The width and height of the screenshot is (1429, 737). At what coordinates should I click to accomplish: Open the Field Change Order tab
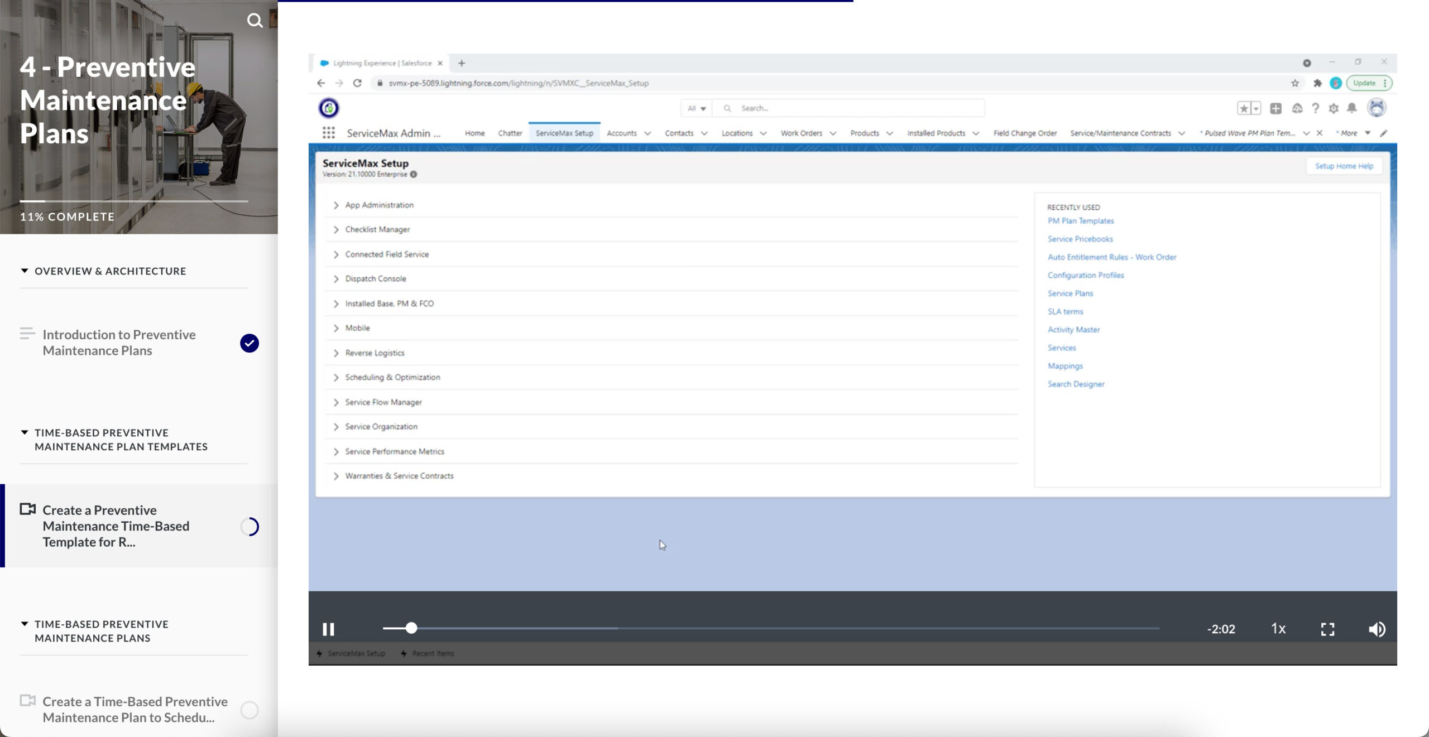click(1025, 133)
